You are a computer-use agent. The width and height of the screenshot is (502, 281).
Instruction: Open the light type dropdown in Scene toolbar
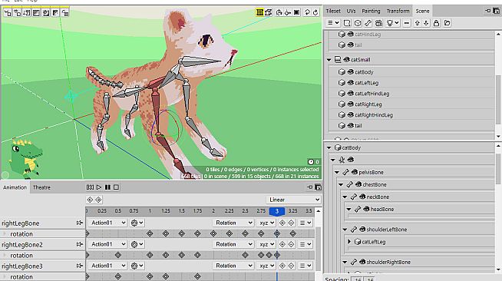[392, 23]
